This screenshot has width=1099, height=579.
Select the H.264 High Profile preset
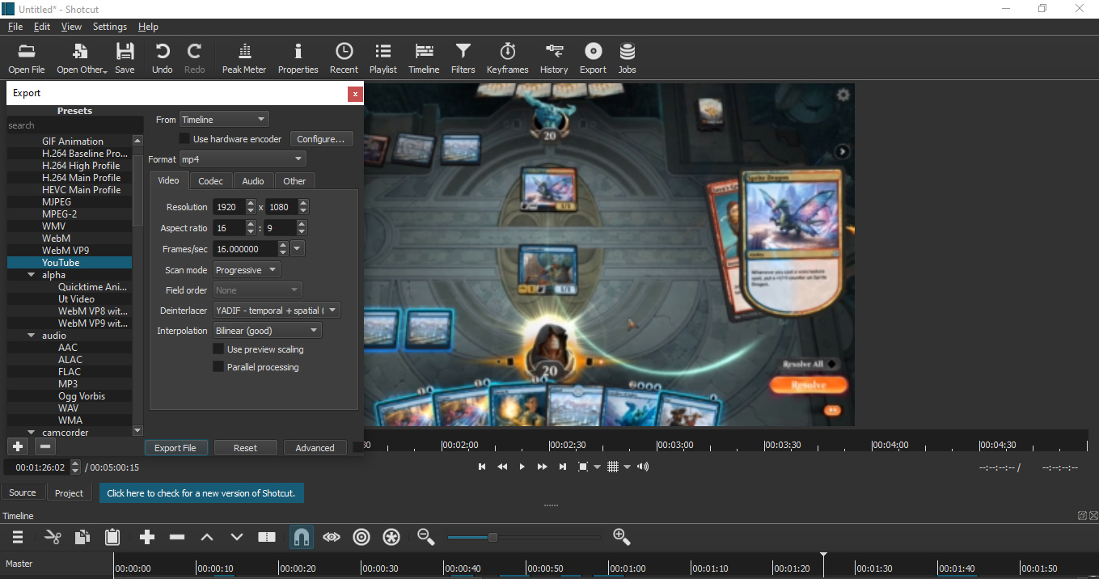[81, 166]
